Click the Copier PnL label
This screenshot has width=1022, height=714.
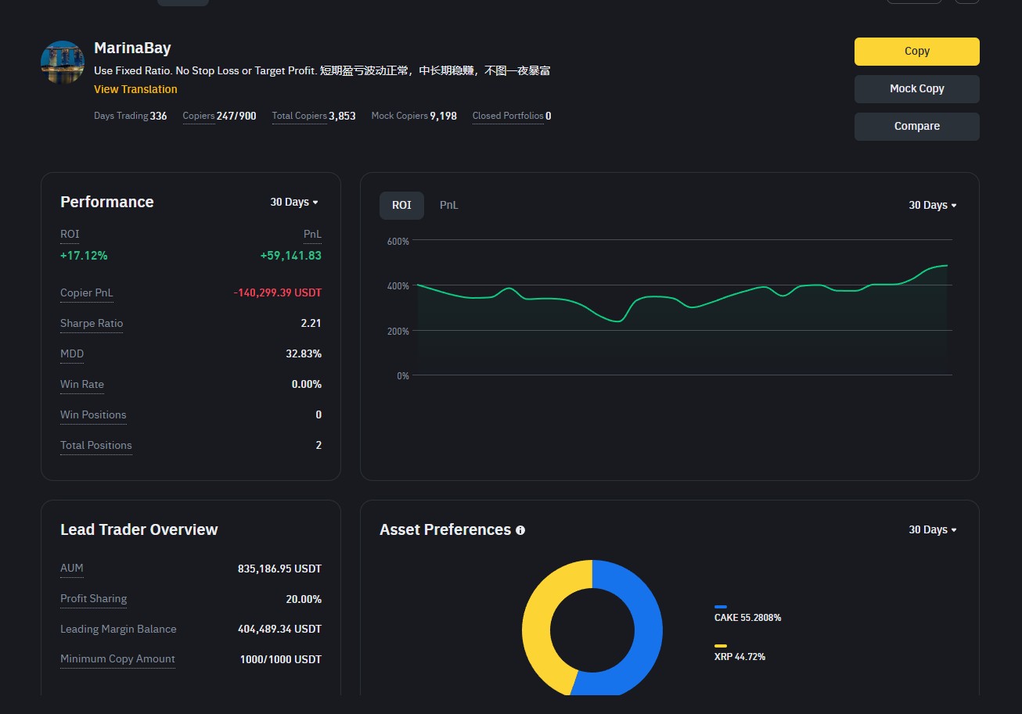(x=87, y=293)
